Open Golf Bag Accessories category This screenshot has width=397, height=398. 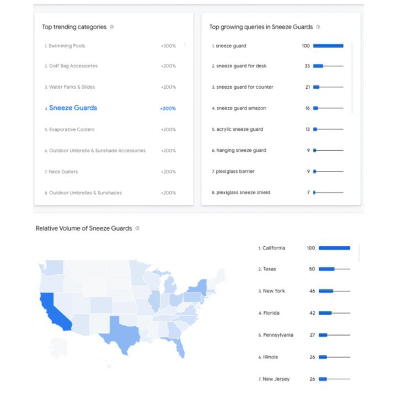(73, 66)
